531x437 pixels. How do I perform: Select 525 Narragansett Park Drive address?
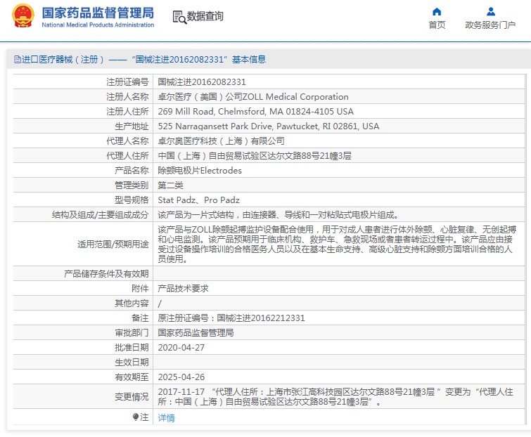coord(268,126)
